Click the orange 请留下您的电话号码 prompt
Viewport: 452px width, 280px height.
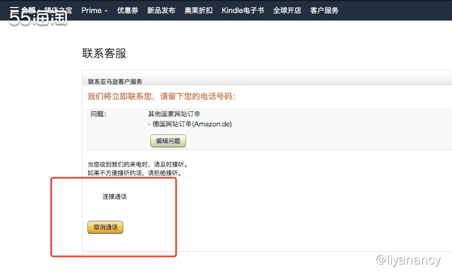tap(161, 96)
